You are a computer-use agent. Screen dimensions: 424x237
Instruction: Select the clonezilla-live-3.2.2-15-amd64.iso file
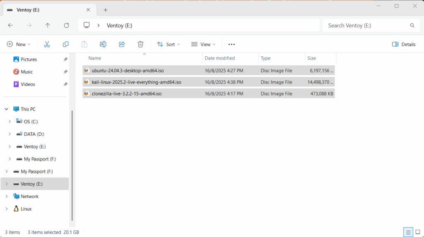pos(127,94)
